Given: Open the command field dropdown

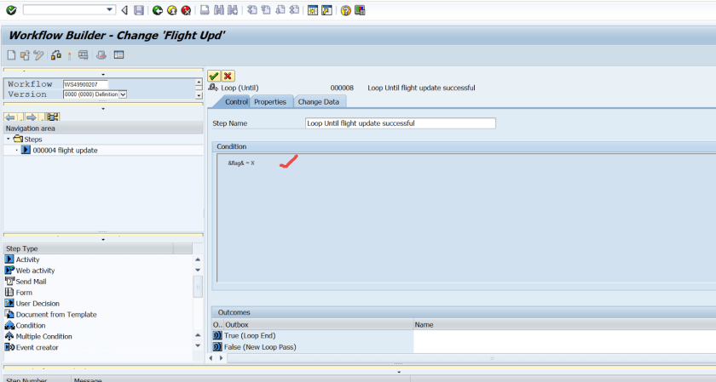Looking at the screenshot, I should click(110, 10).
